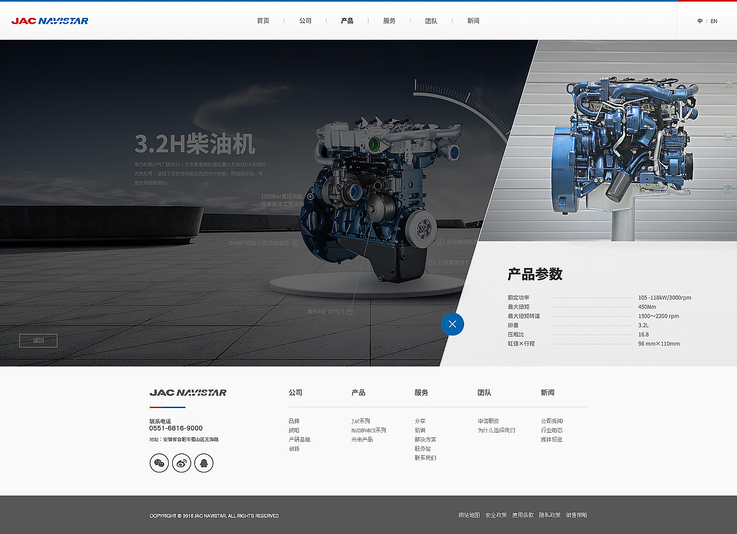Screen dimensions: 737x534
Task: Open 使用条款 in bottom bar
Action: point(523,516)
